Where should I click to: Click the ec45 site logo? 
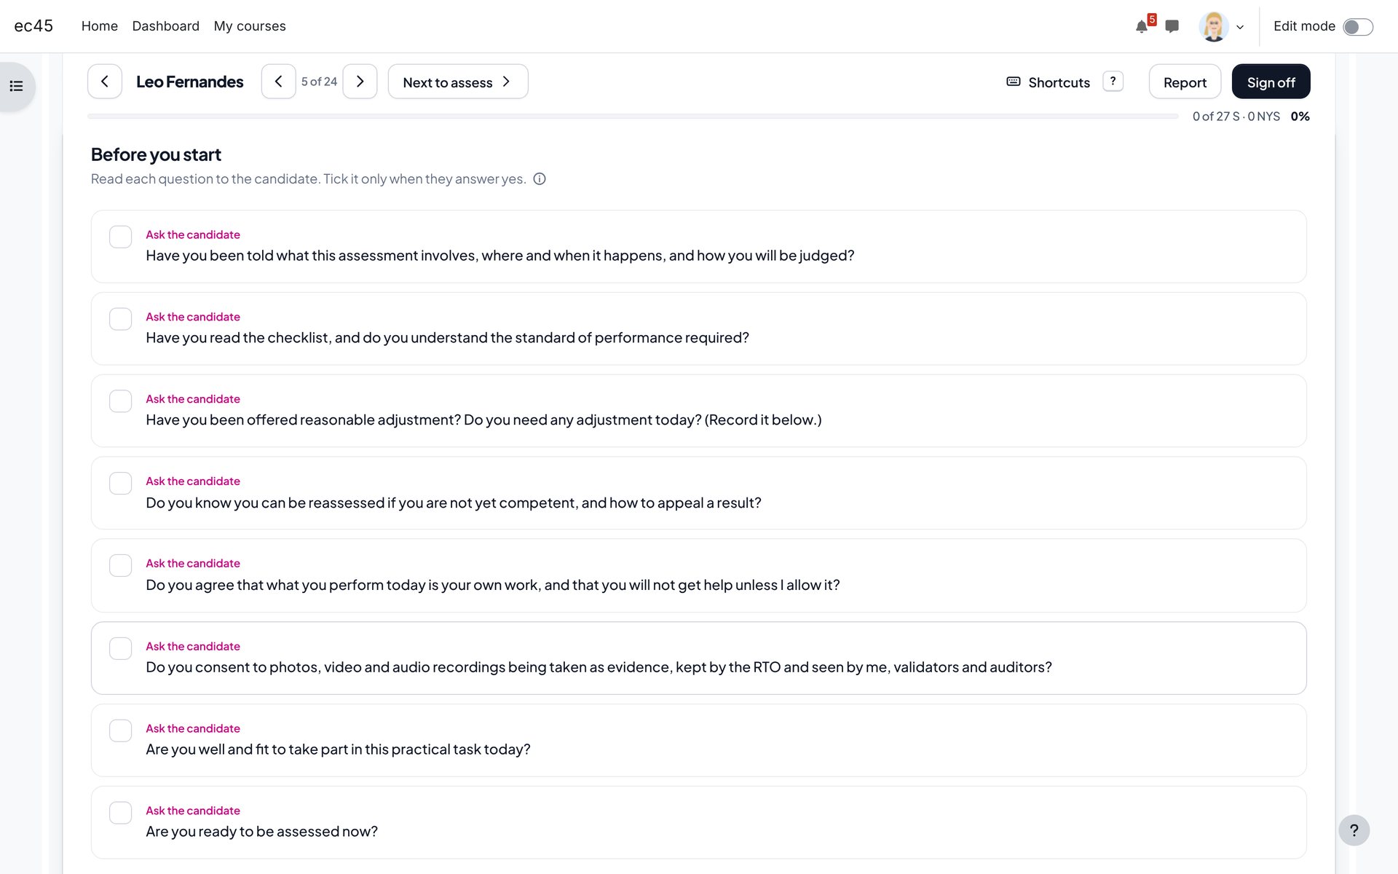(x=33, y=26)
